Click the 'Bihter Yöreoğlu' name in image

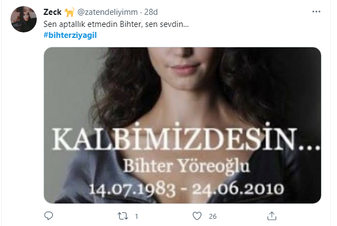(x=186, y=166)
